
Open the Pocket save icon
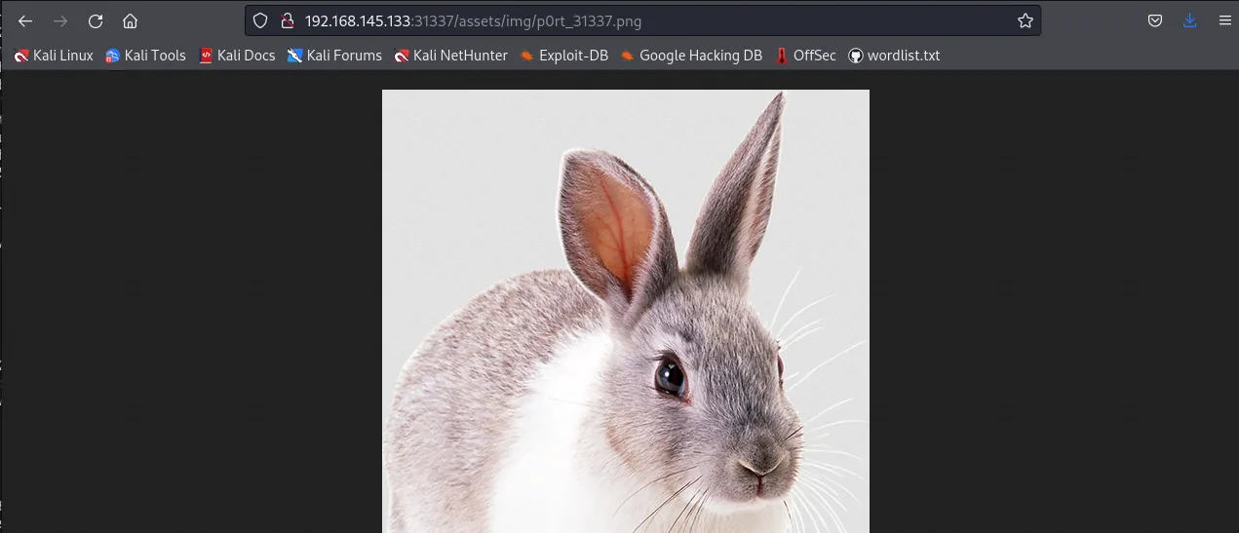pyautogui.click(x=1155, y=20)
